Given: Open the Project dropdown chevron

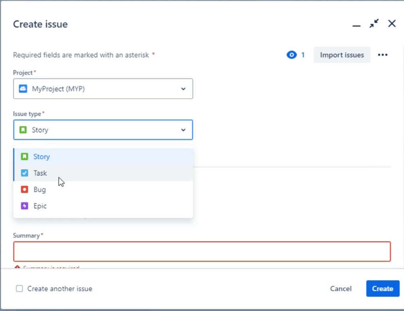Looking at the screenshot, I should coord(183,89).
